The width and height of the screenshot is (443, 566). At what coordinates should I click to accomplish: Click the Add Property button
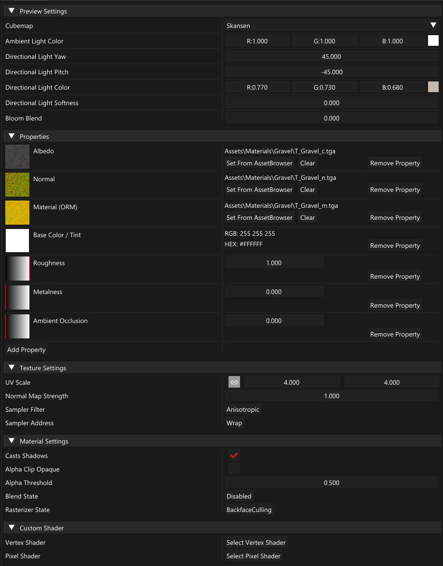[x=27, y=350]
